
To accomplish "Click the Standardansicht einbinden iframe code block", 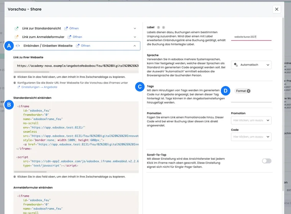I will click(x=76, y=136).
